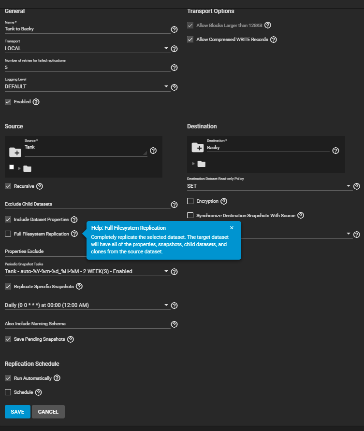Open help for Allow Compressed WRITE Records
The image size is (364, 431).
[x=274, y=40]
